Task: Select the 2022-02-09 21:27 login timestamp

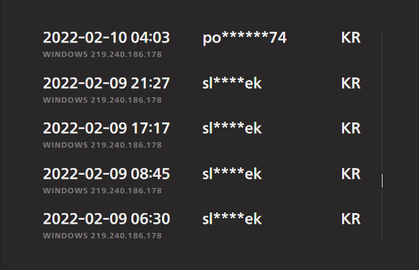Action: (x=106, y=83)
